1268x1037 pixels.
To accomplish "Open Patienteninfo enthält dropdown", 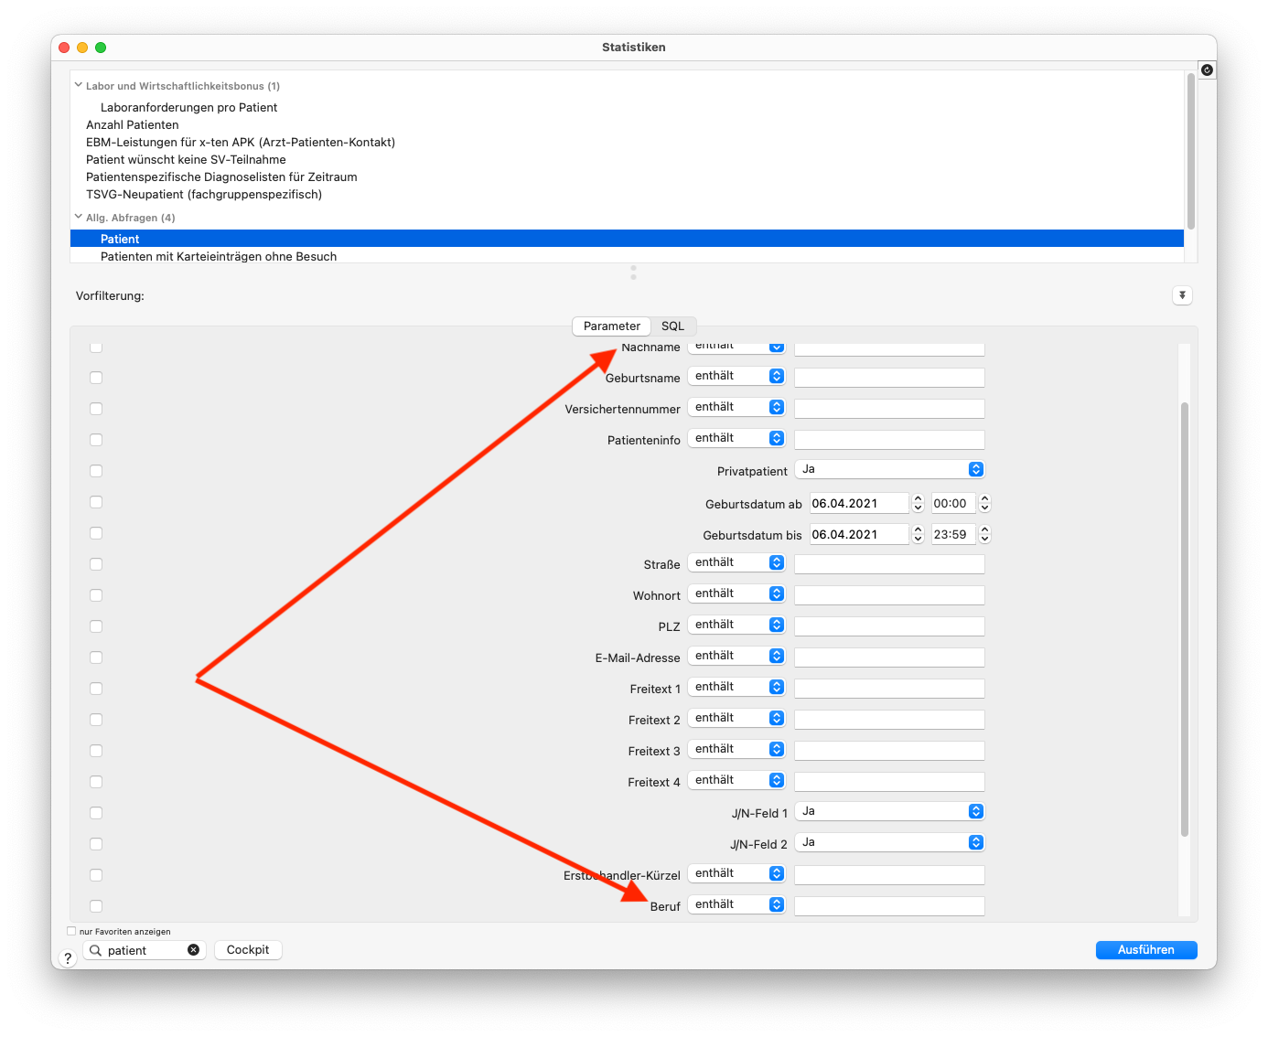I will coord(736,438).
